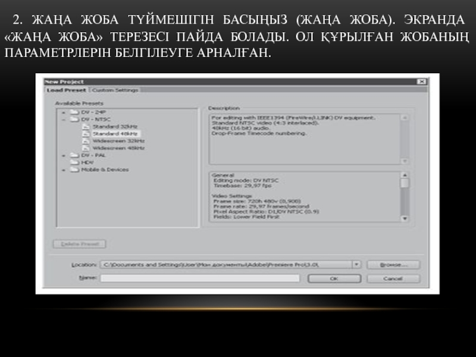Open the Location path dropdown arrow

point(356,265)
